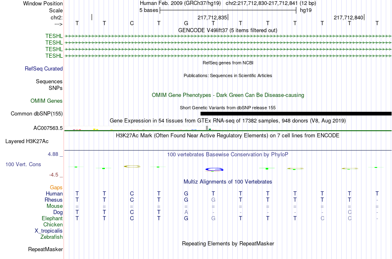The height and width of the screenshot is (259, 392).
Task: Click the hg19 label beside scale bar
Action: click(306, 10)
